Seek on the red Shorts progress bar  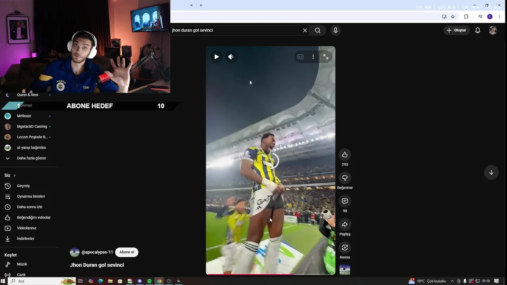pos(271,274)
